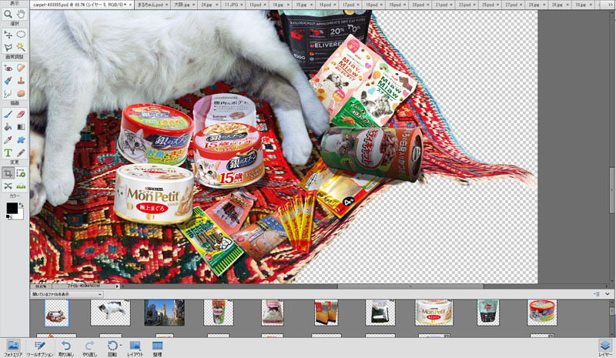Select the Smart Brush tool
Image resolution: width=616 pixels, height=358 pixels.
(8, 81)
